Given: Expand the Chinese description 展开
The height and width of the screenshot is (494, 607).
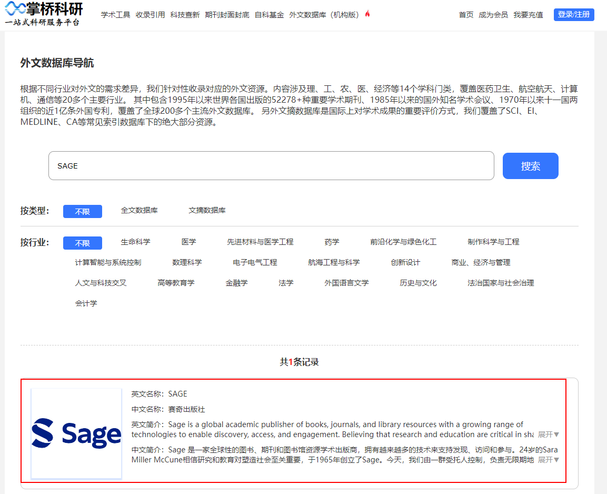Looking at the screenshot, I should [x=548, y=460].
